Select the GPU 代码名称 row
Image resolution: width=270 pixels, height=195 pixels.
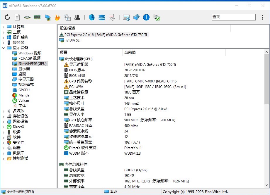point(120,81)
